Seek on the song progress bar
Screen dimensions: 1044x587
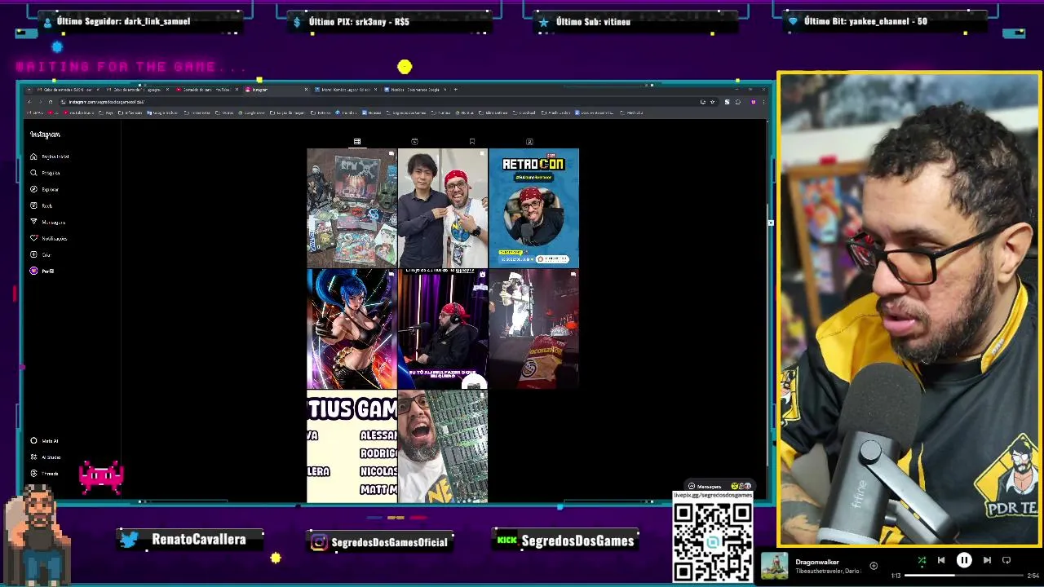tap(963, 576)
